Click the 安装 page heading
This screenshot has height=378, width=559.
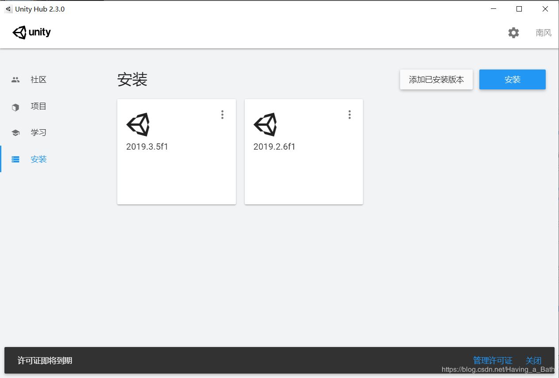[132, 80]
